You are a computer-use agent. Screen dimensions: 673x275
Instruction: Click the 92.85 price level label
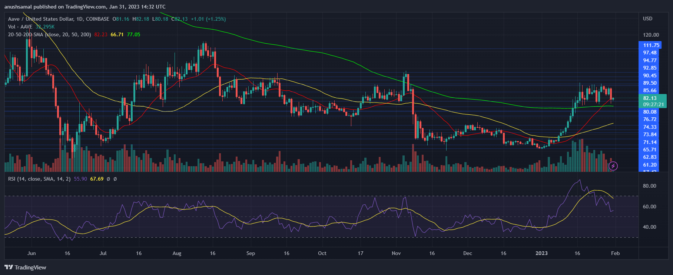[x=650, y=68]
